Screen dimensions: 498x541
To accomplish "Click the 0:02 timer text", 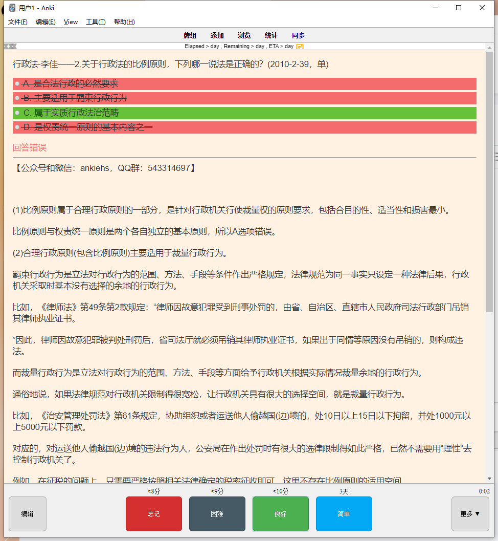I will pyautogui.click(x=484, y=491).
